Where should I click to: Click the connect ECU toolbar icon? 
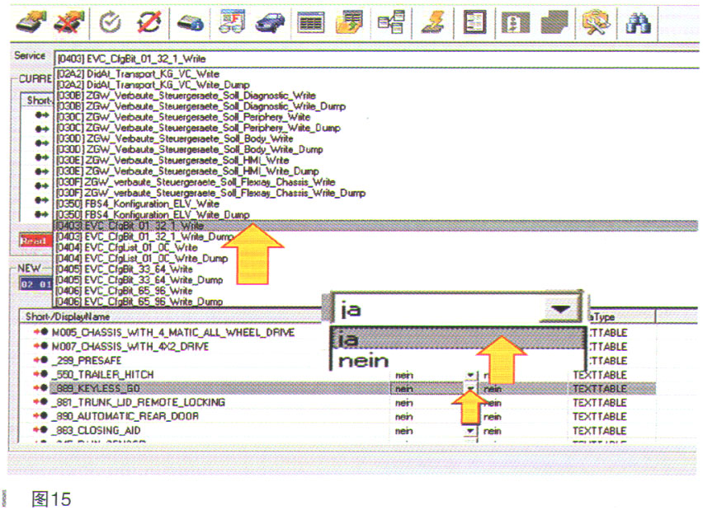tap(31, 21)
